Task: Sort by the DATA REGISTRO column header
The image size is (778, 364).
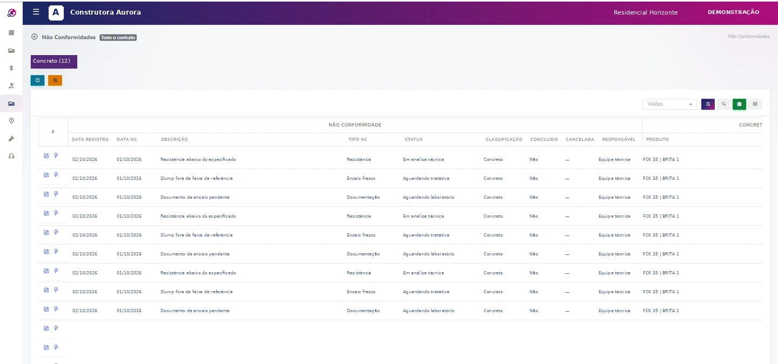Action: [x=90, y=139]
